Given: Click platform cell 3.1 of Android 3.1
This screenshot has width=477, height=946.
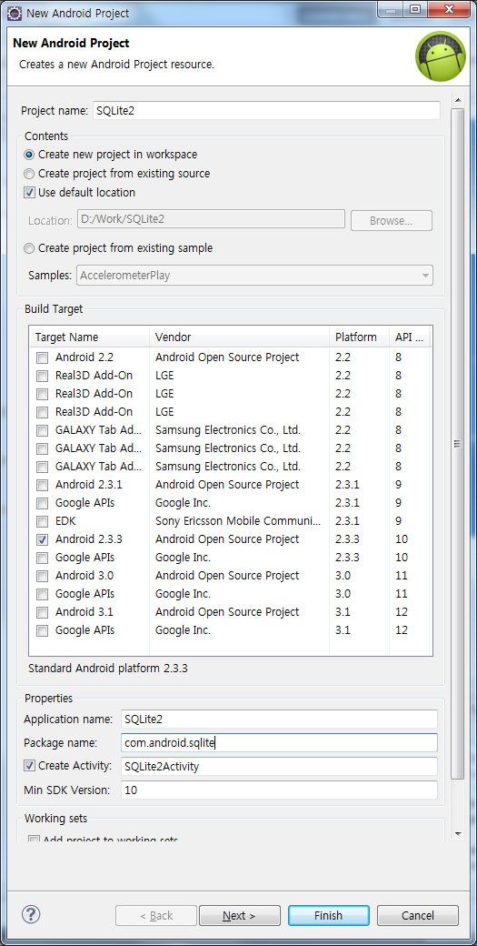Looking at the screenshot, I should click(x=343, y=612).
